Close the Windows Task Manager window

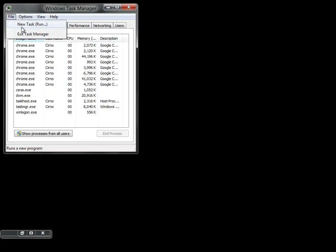[129, 7]
